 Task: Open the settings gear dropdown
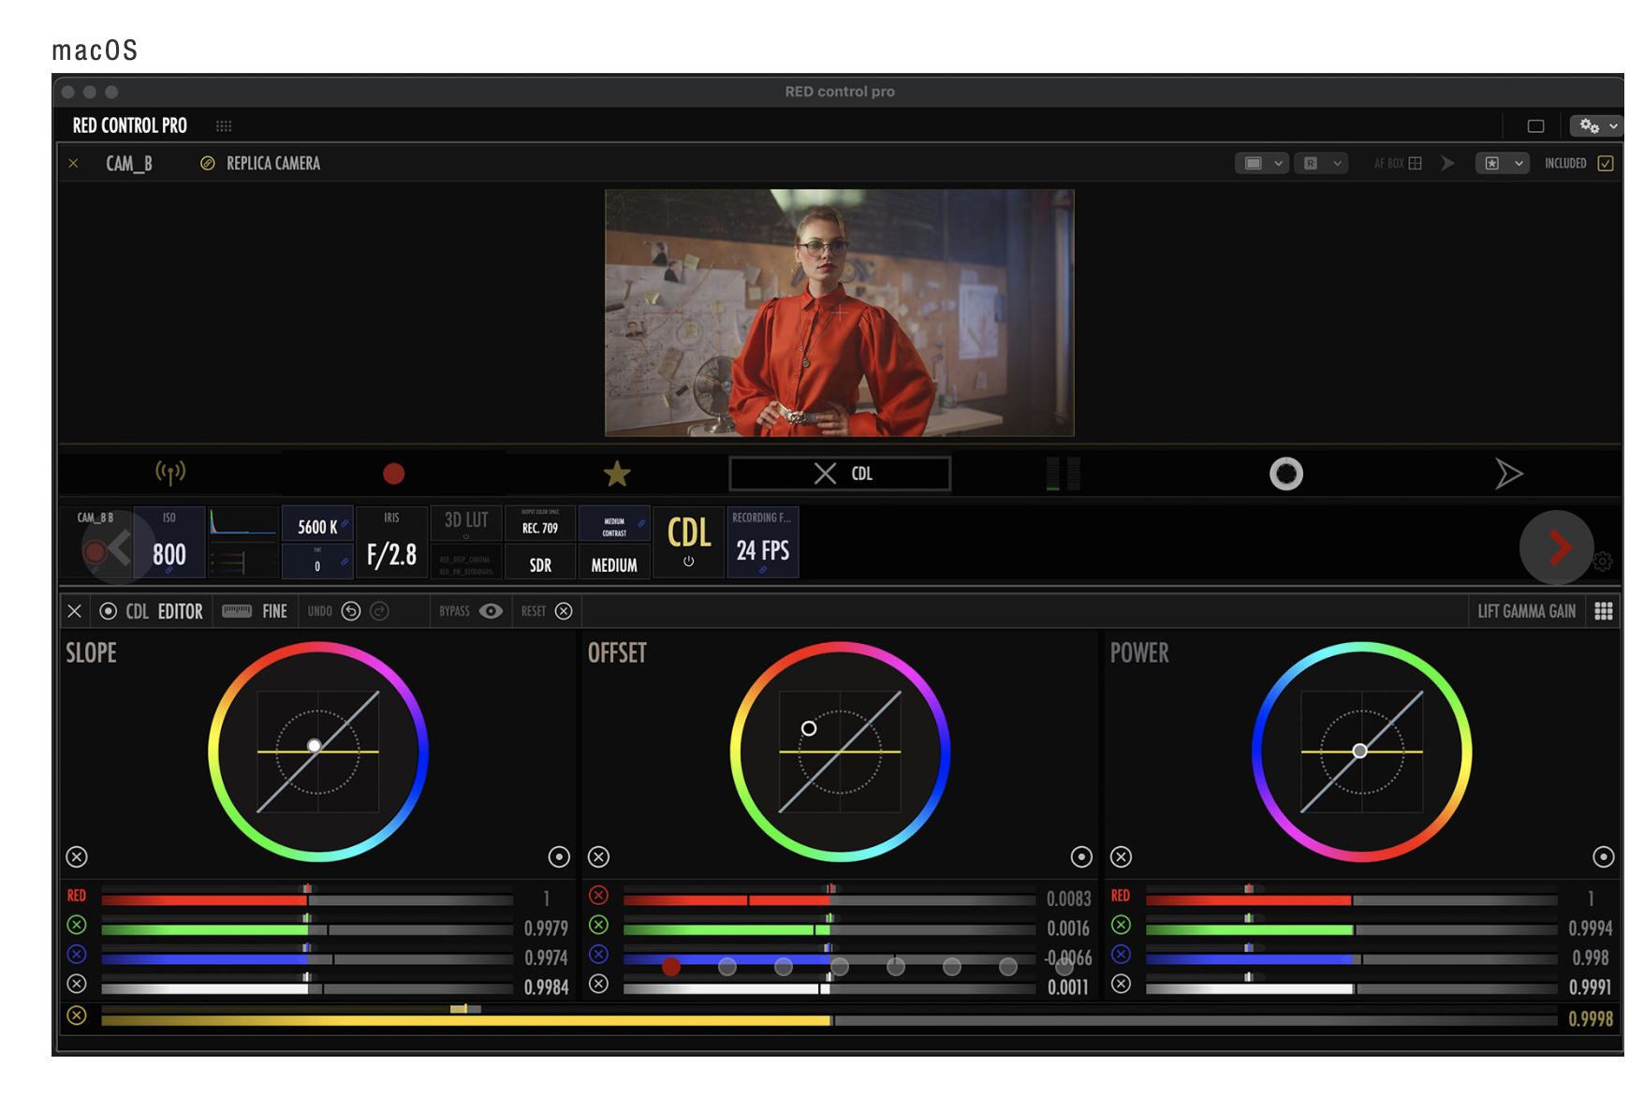pos(1597,125)
